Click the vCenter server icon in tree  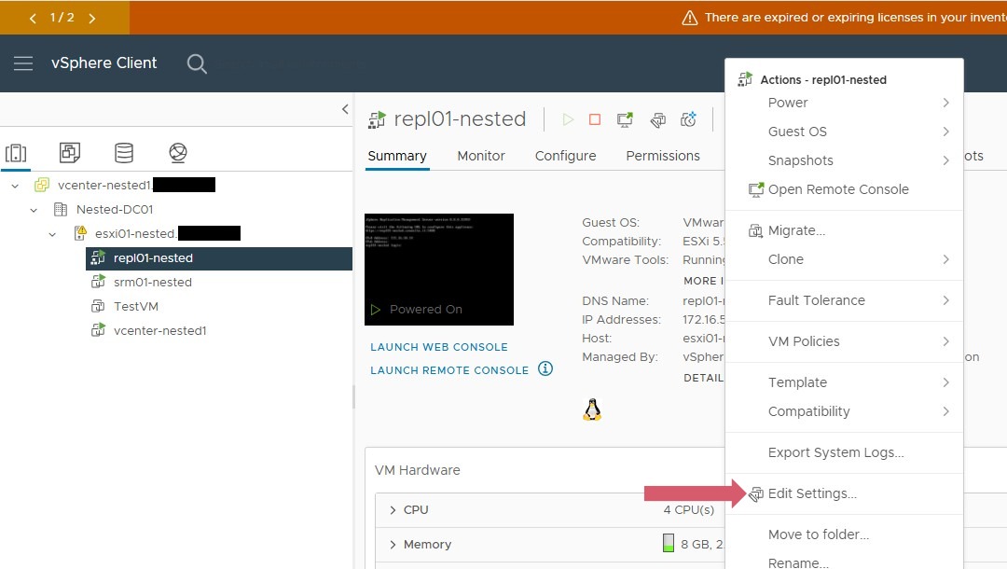tap(42, 185)
